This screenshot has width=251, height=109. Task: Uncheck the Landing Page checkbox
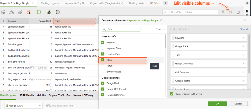coord(102,54)
